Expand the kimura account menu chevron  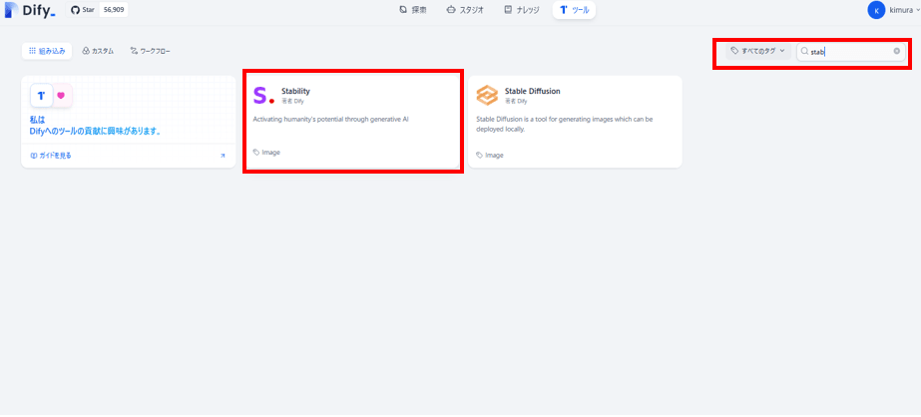tap(917, 11)
